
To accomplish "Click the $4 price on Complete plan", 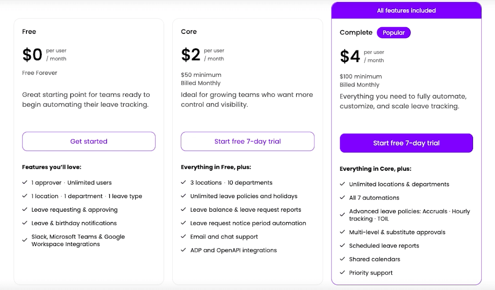I will coord(350,56).
